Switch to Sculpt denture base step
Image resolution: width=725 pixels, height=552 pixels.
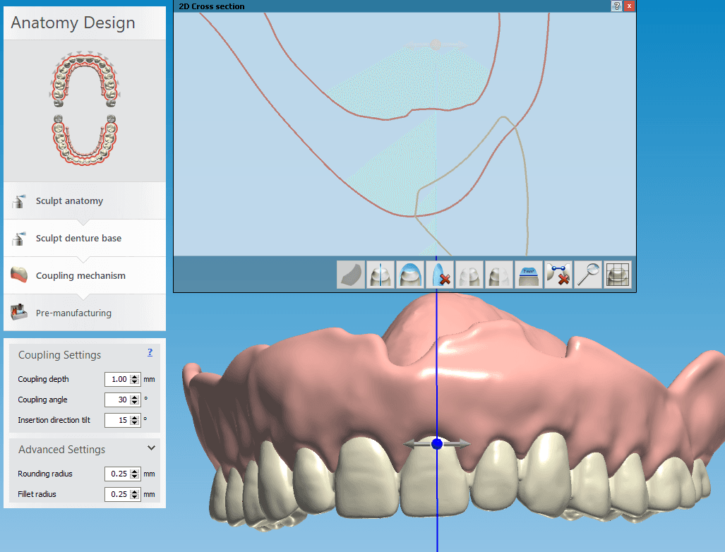click(78, 239)
